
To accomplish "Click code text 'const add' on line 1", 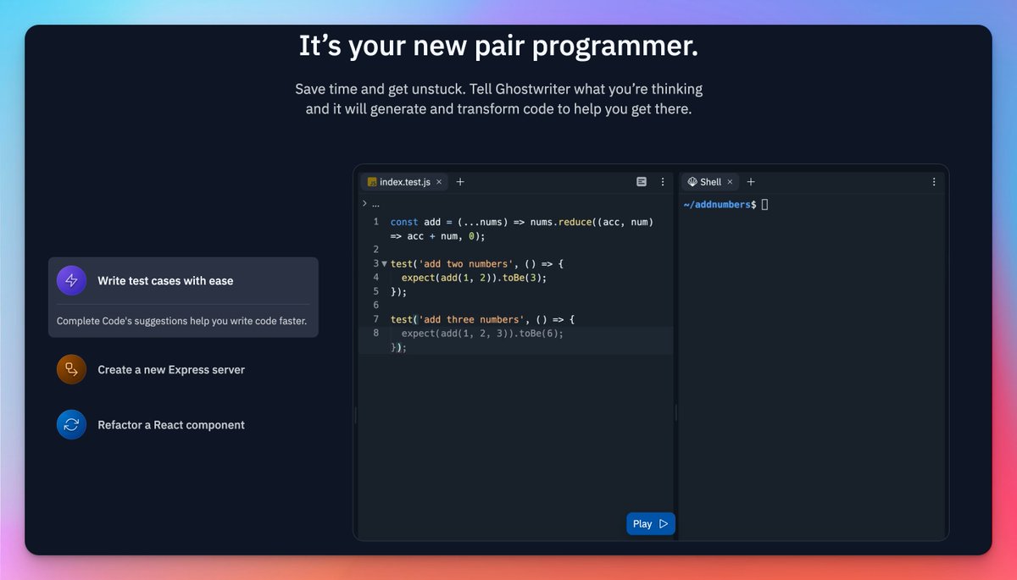I will coord(416,222).
